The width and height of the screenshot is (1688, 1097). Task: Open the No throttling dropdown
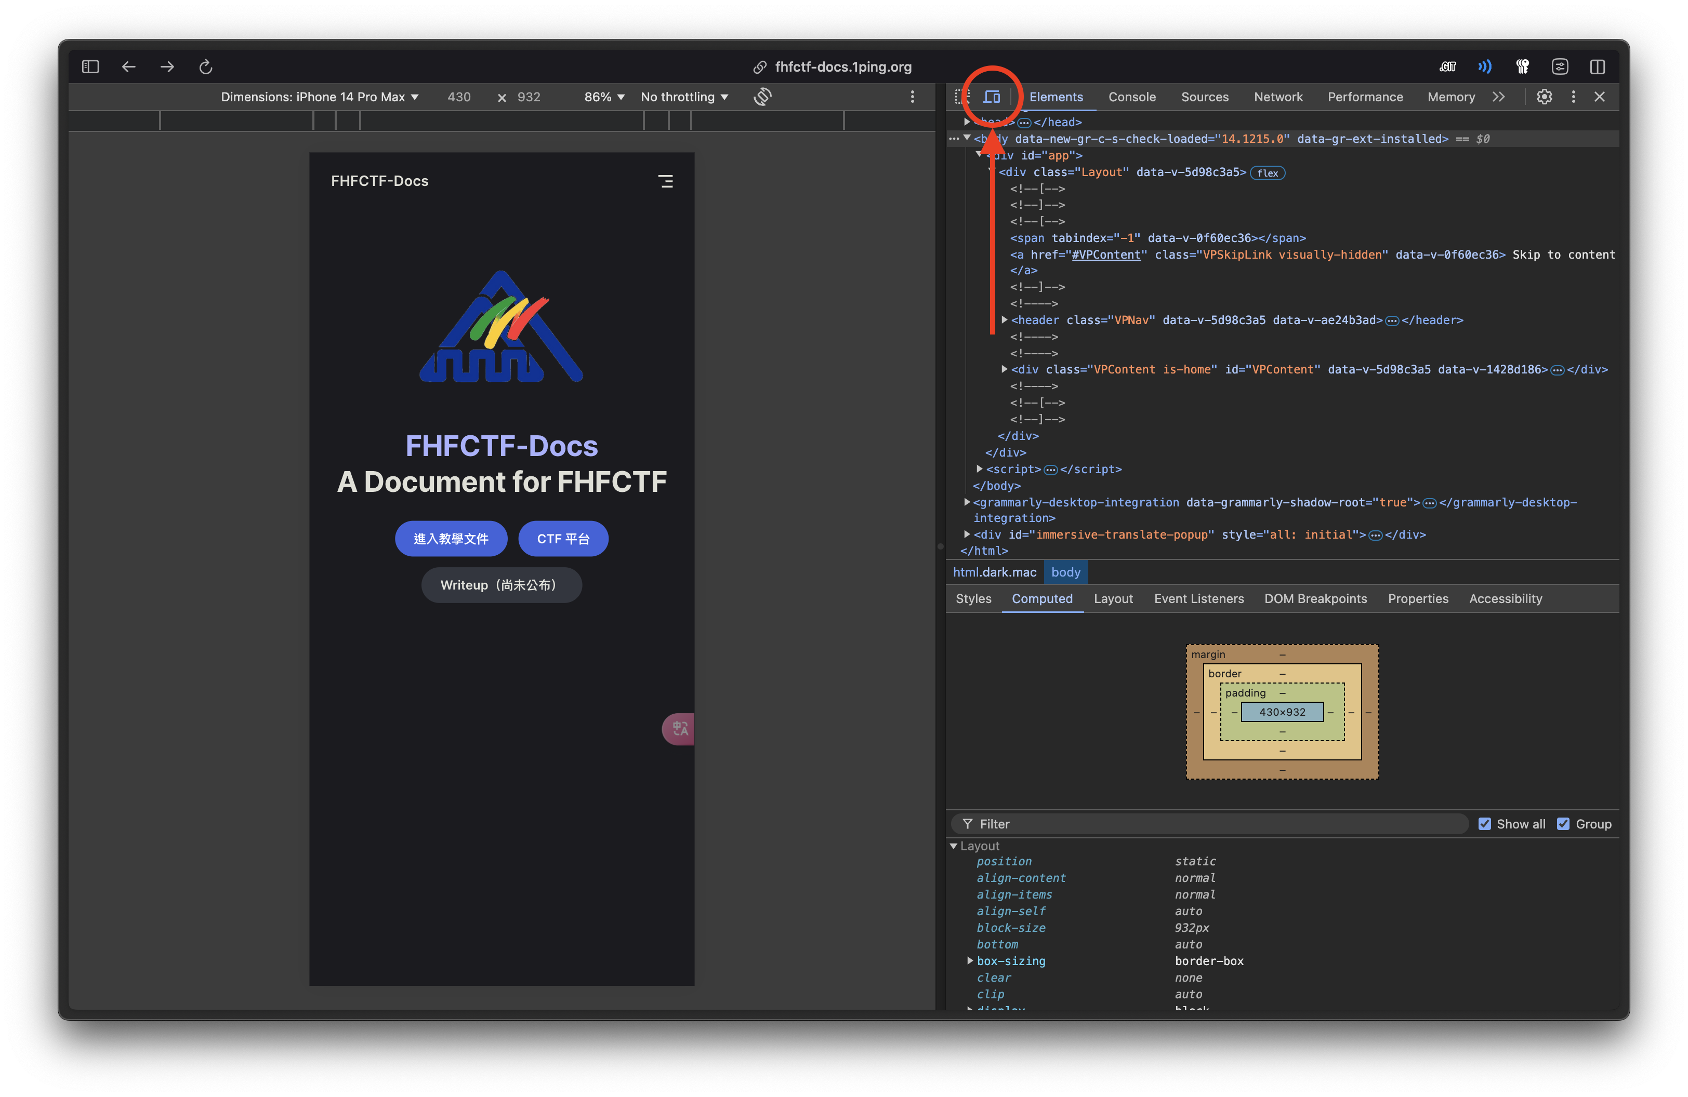684,97
